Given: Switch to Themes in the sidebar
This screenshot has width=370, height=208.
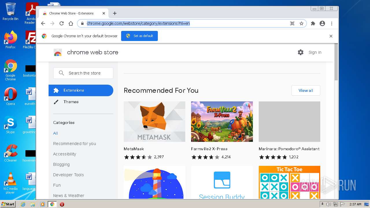Looking at the screenshot, I should pos(71,102).
